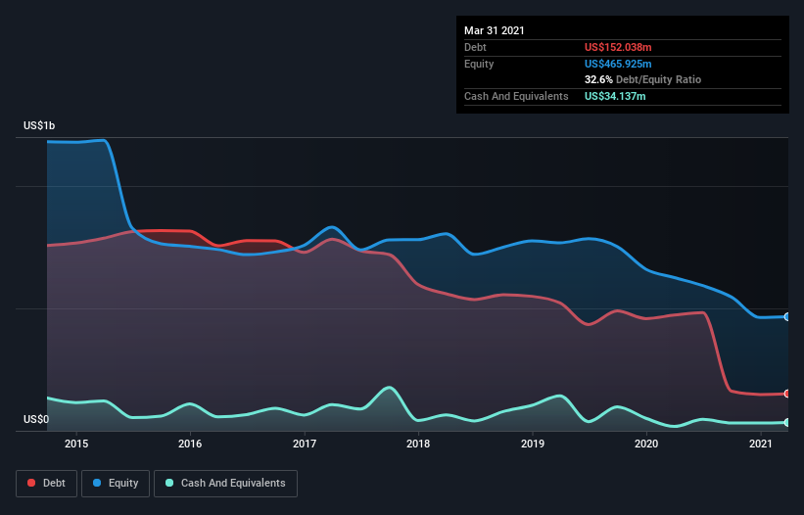
Task: Click the Equity label in tooltip
Action: click(479, 64)
